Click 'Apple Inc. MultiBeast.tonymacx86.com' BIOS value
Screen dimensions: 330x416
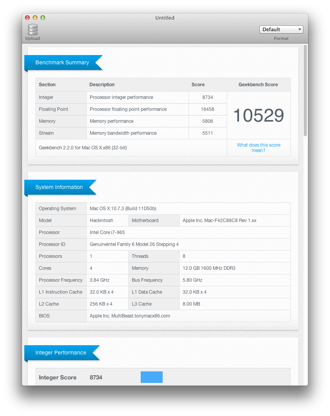pyautogui.click(x=130, y=316)
